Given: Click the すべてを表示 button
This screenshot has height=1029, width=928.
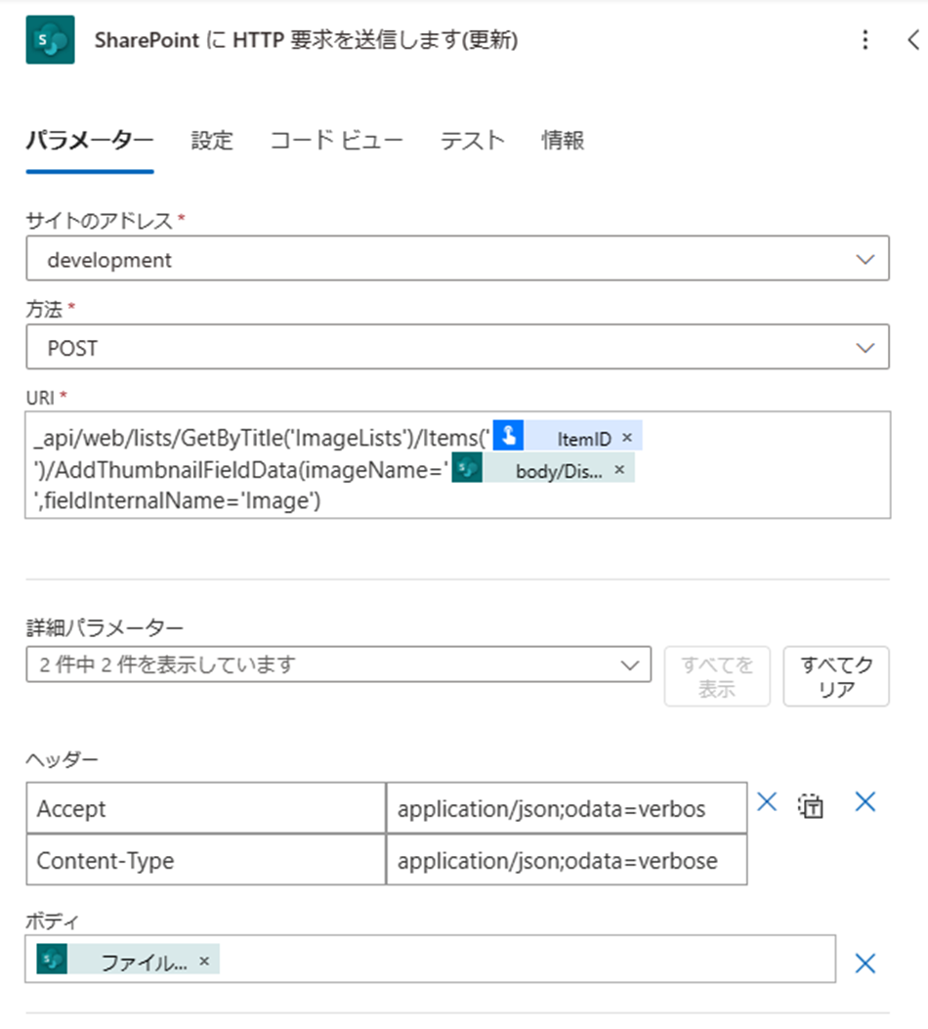Looking at the screenshot, I should [x=717, y=676].
